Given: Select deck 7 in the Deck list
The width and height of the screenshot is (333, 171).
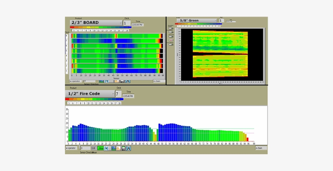Looking at the screenshot, I should [x=67, y=41].
